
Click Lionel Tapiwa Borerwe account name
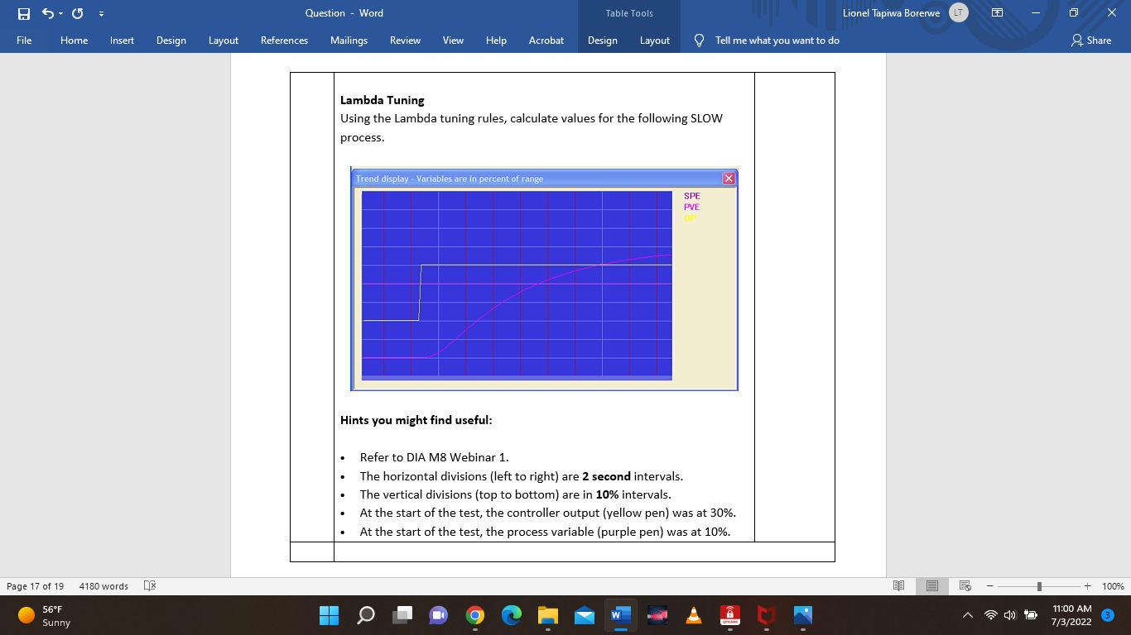tap(892, 13)
